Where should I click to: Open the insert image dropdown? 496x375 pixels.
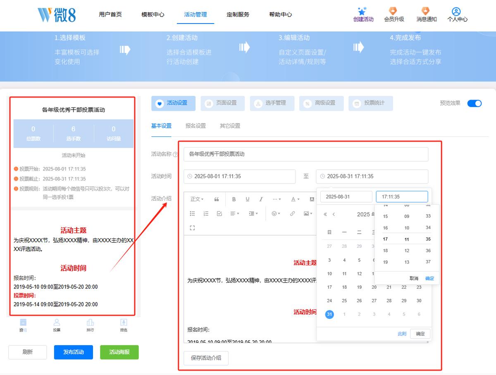pos(308,213)
